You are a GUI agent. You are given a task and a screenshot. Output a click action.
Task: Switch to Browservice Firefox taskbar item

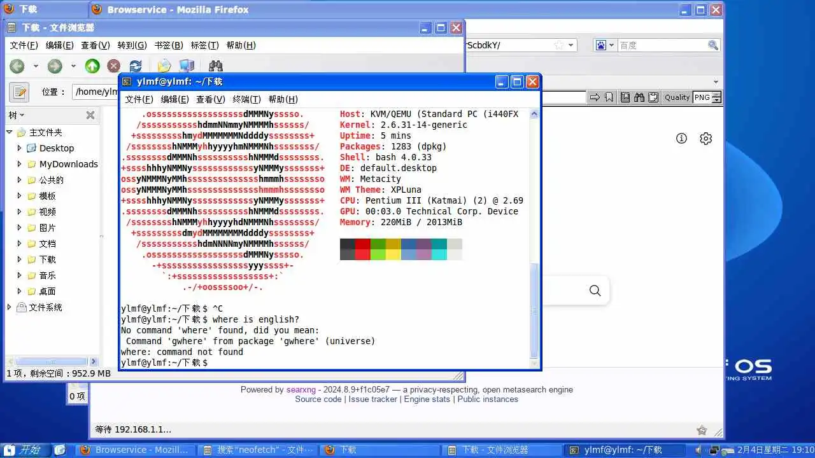click(136, 450)
